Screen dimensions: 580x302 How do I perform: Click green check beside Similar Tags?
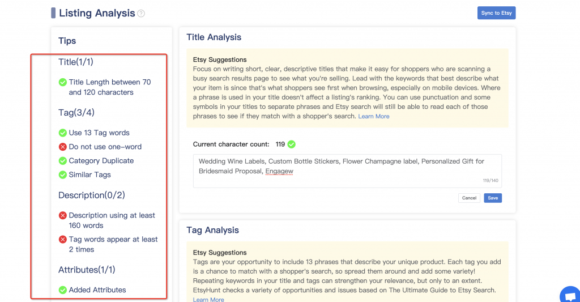point(63,175)
